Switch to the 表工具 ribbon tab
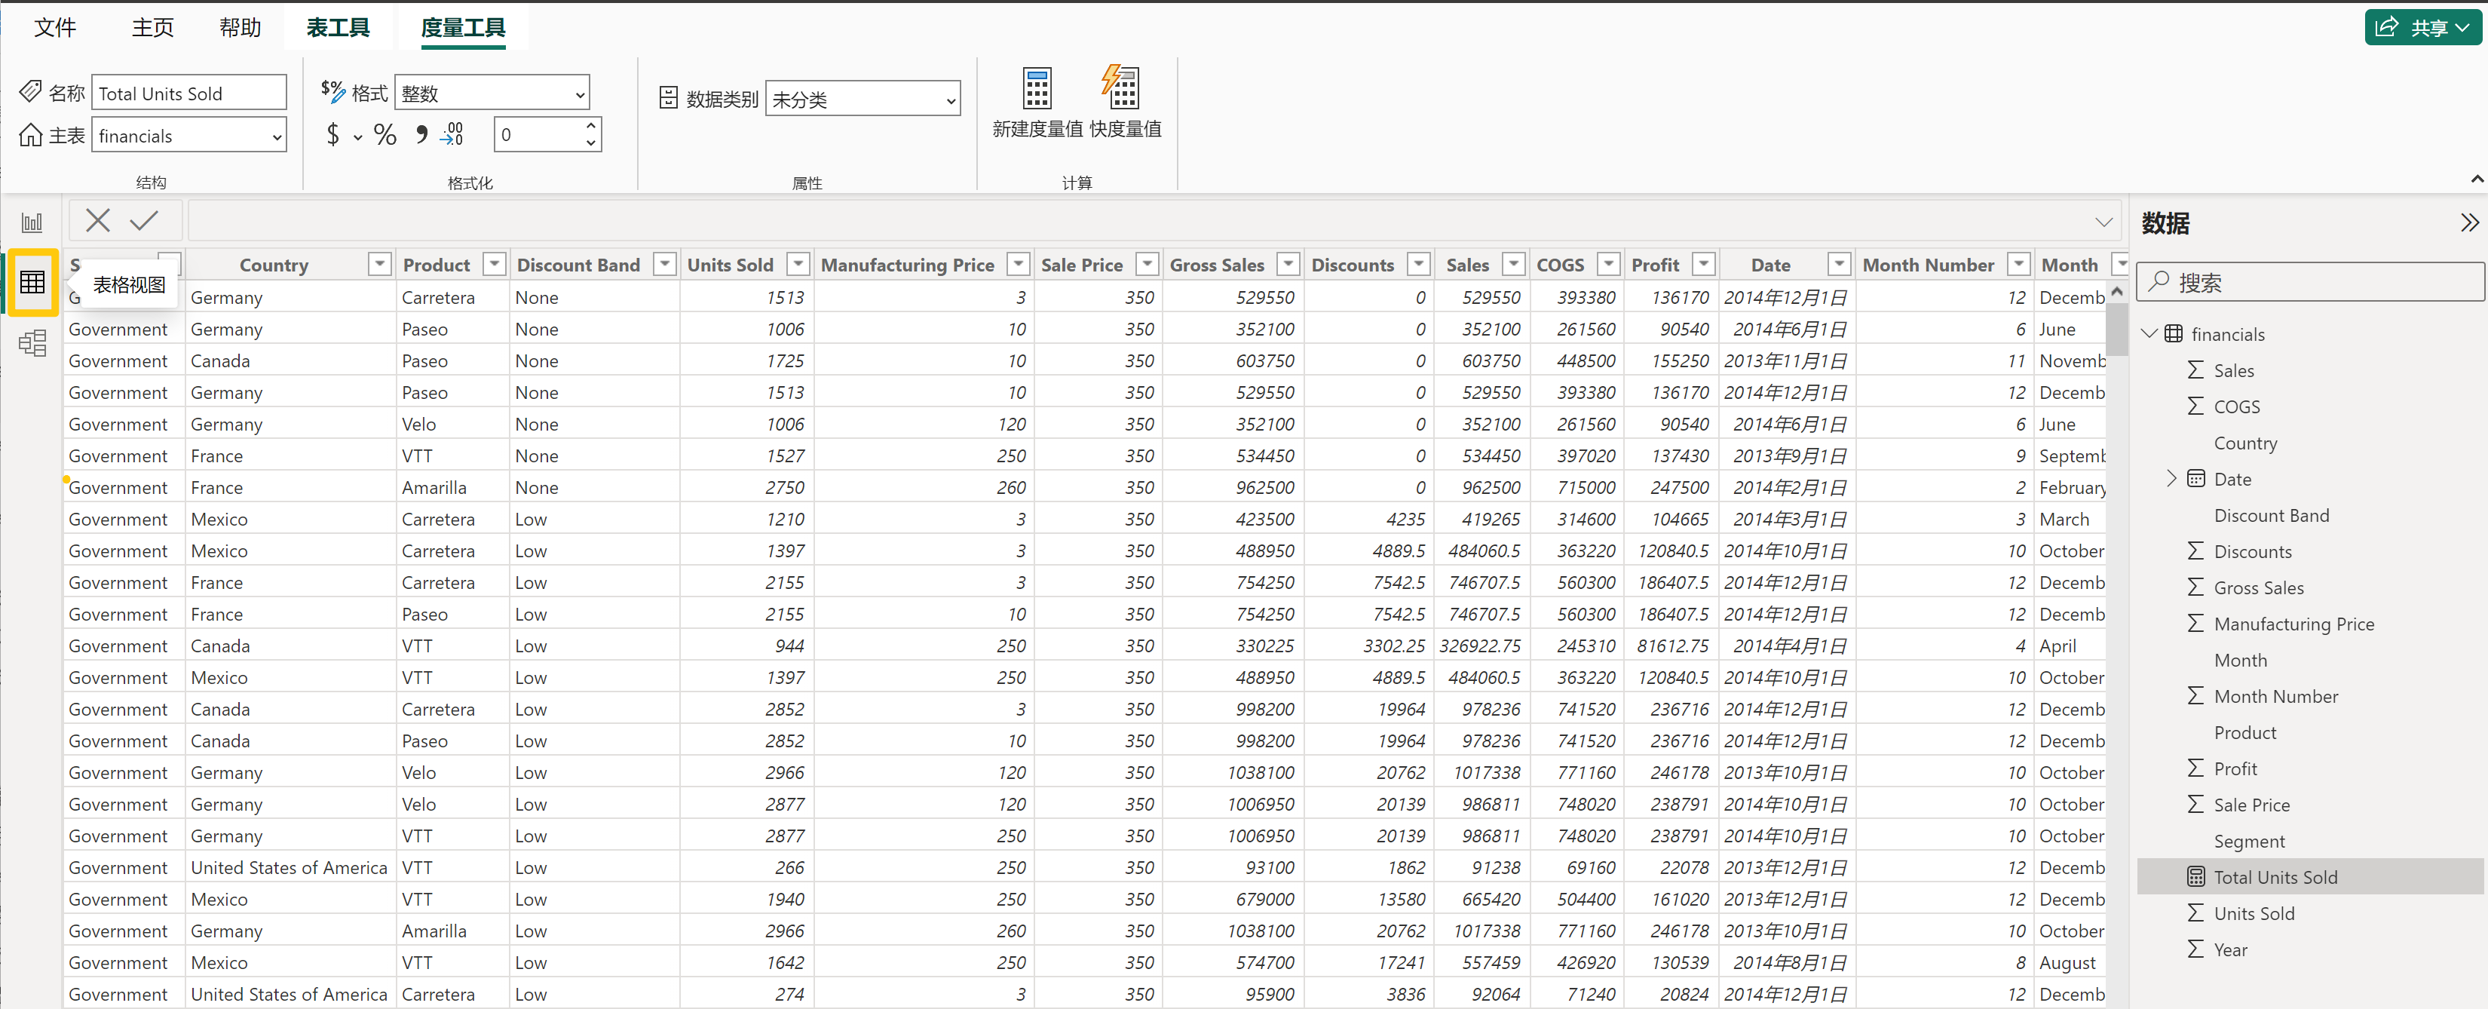 [338, 28]
